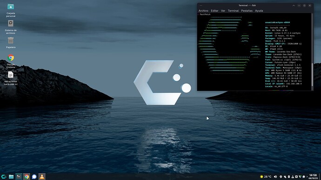321x180 pixels.
Task: Click the chat bubble icon in system tray
Action: (x=304, y=177)
